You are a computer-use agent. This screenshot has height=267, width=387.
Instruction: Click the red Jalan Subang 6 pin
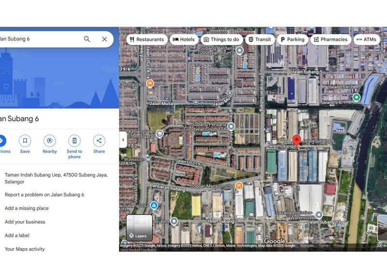297,140
